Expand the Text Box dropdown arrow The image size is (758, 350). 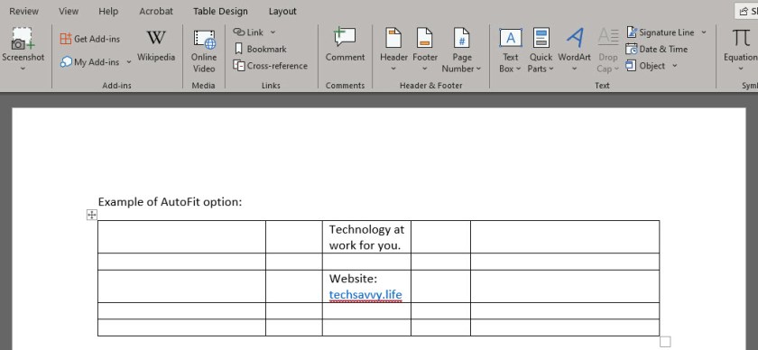pos(518,69)
